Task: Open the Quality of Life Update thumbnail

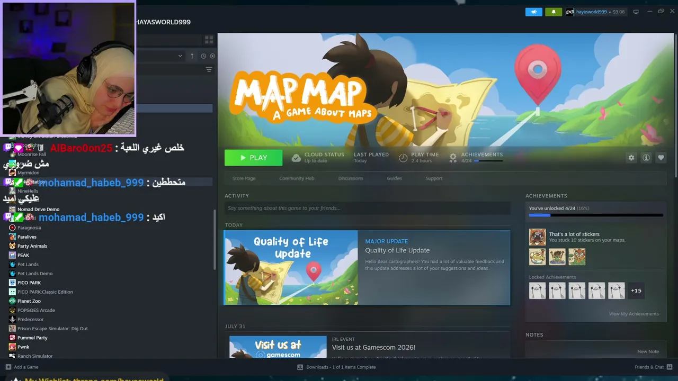Action: (291, 267)
